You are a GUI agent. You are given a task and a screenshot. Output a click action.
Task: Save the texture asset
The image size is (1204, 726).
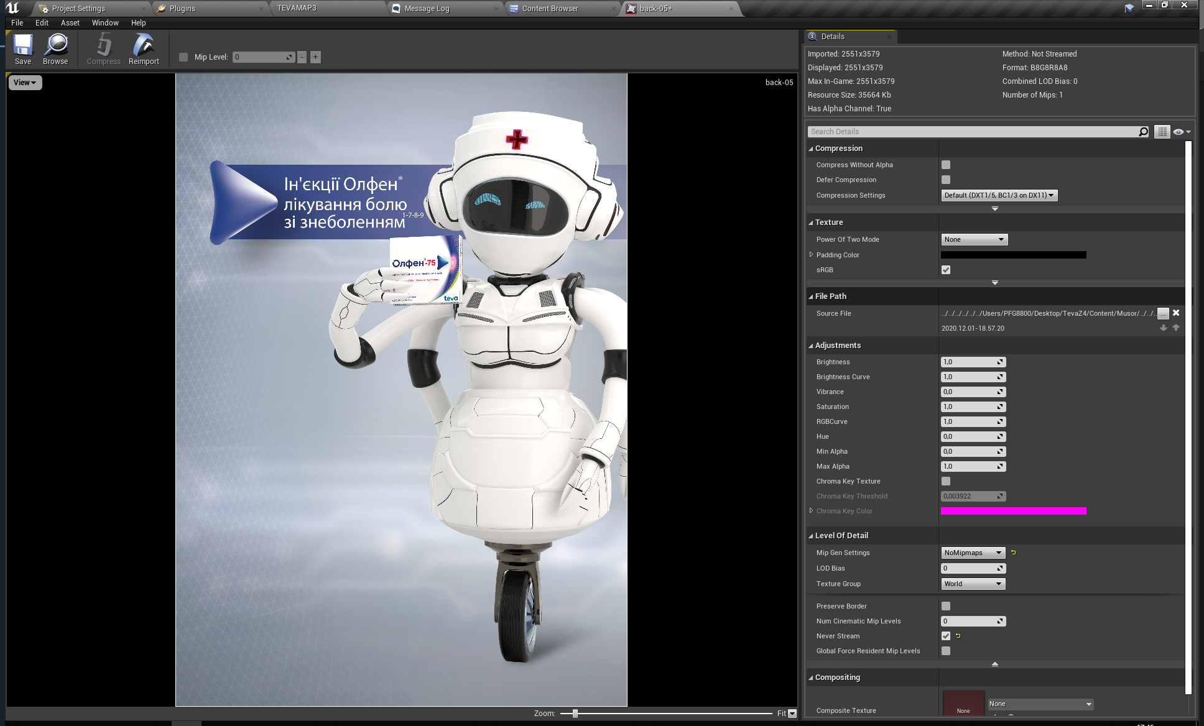pos(23,49)
